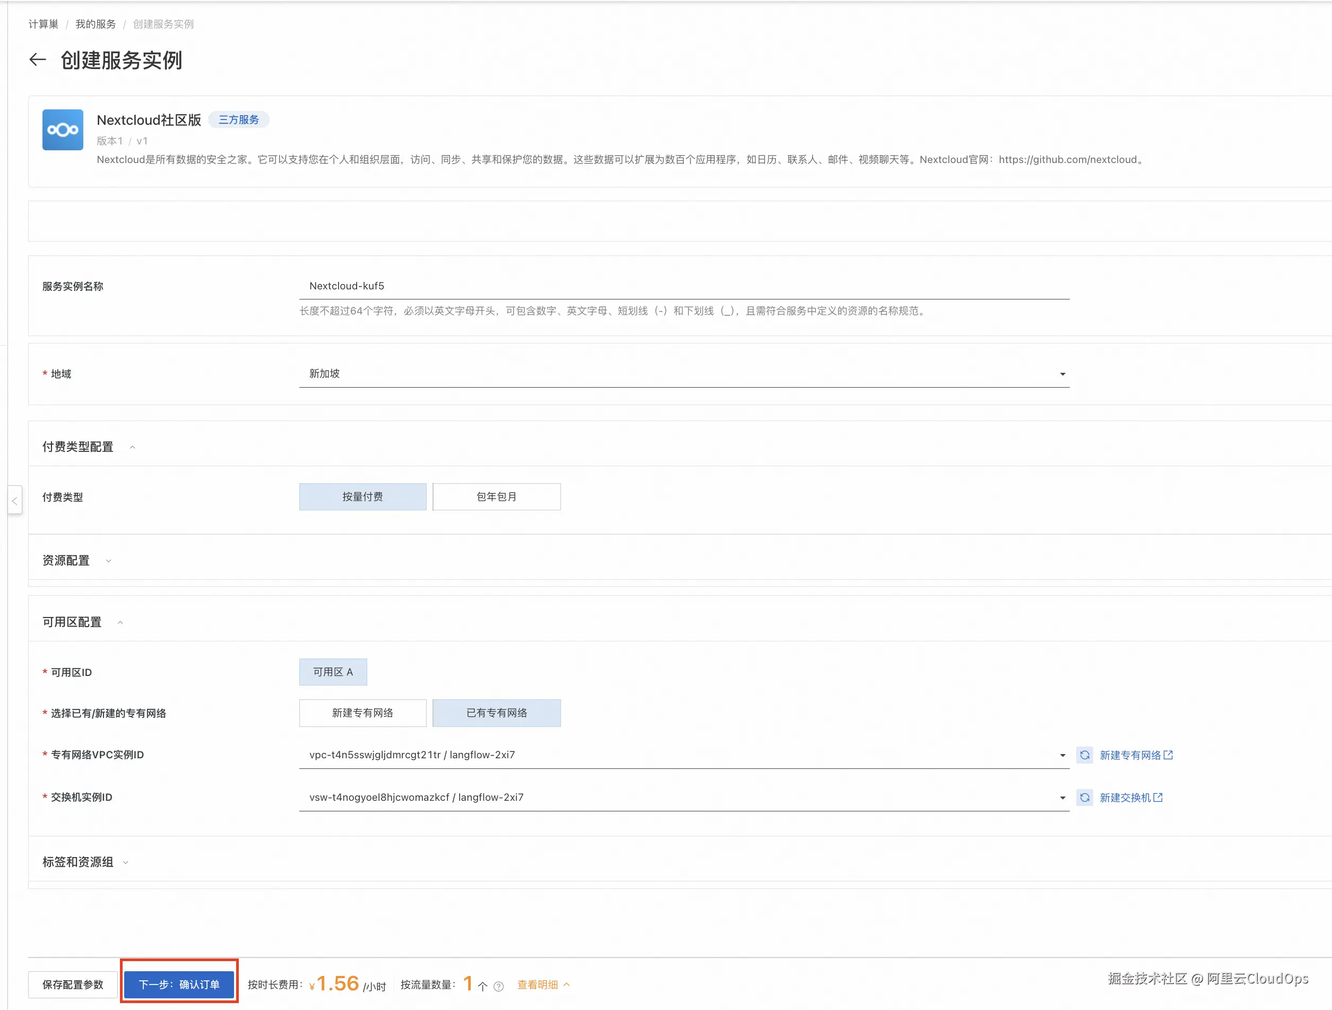Image resolution: width=1332 pixels, height=1010 pixels.
Task: Click the 服务实例名称 input field
Action: [684, 286]
